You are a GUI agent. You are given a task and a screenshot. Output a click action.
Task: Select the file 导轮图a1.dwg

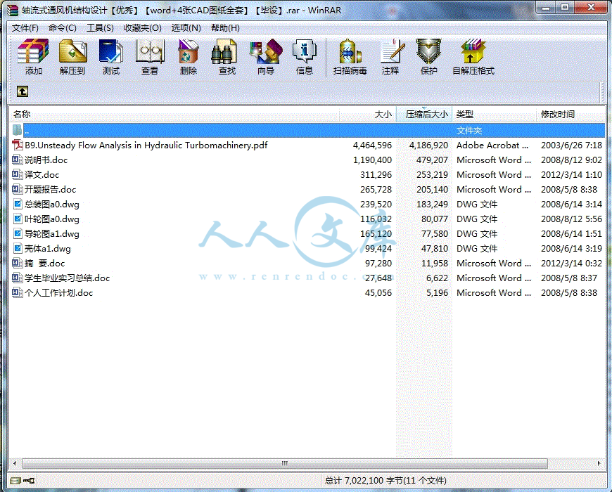(x=52, y=234)
